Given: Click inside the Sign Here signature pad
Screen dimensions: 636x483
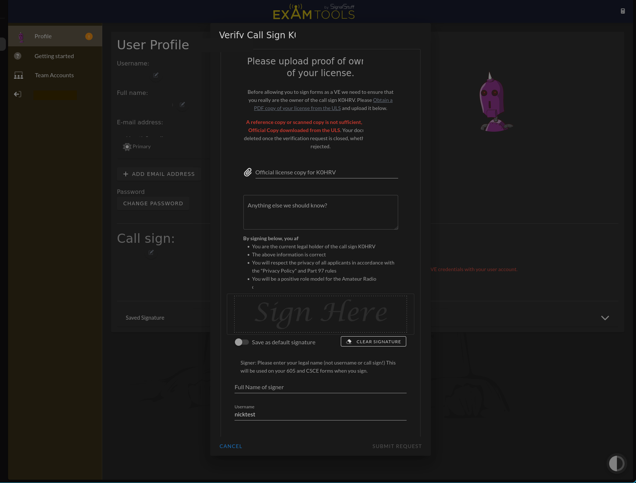Looking at the screenshot, I should (x=321, y=314).
